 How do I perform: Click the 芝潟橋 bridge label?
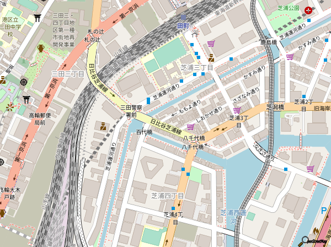(x=275, y=107)
